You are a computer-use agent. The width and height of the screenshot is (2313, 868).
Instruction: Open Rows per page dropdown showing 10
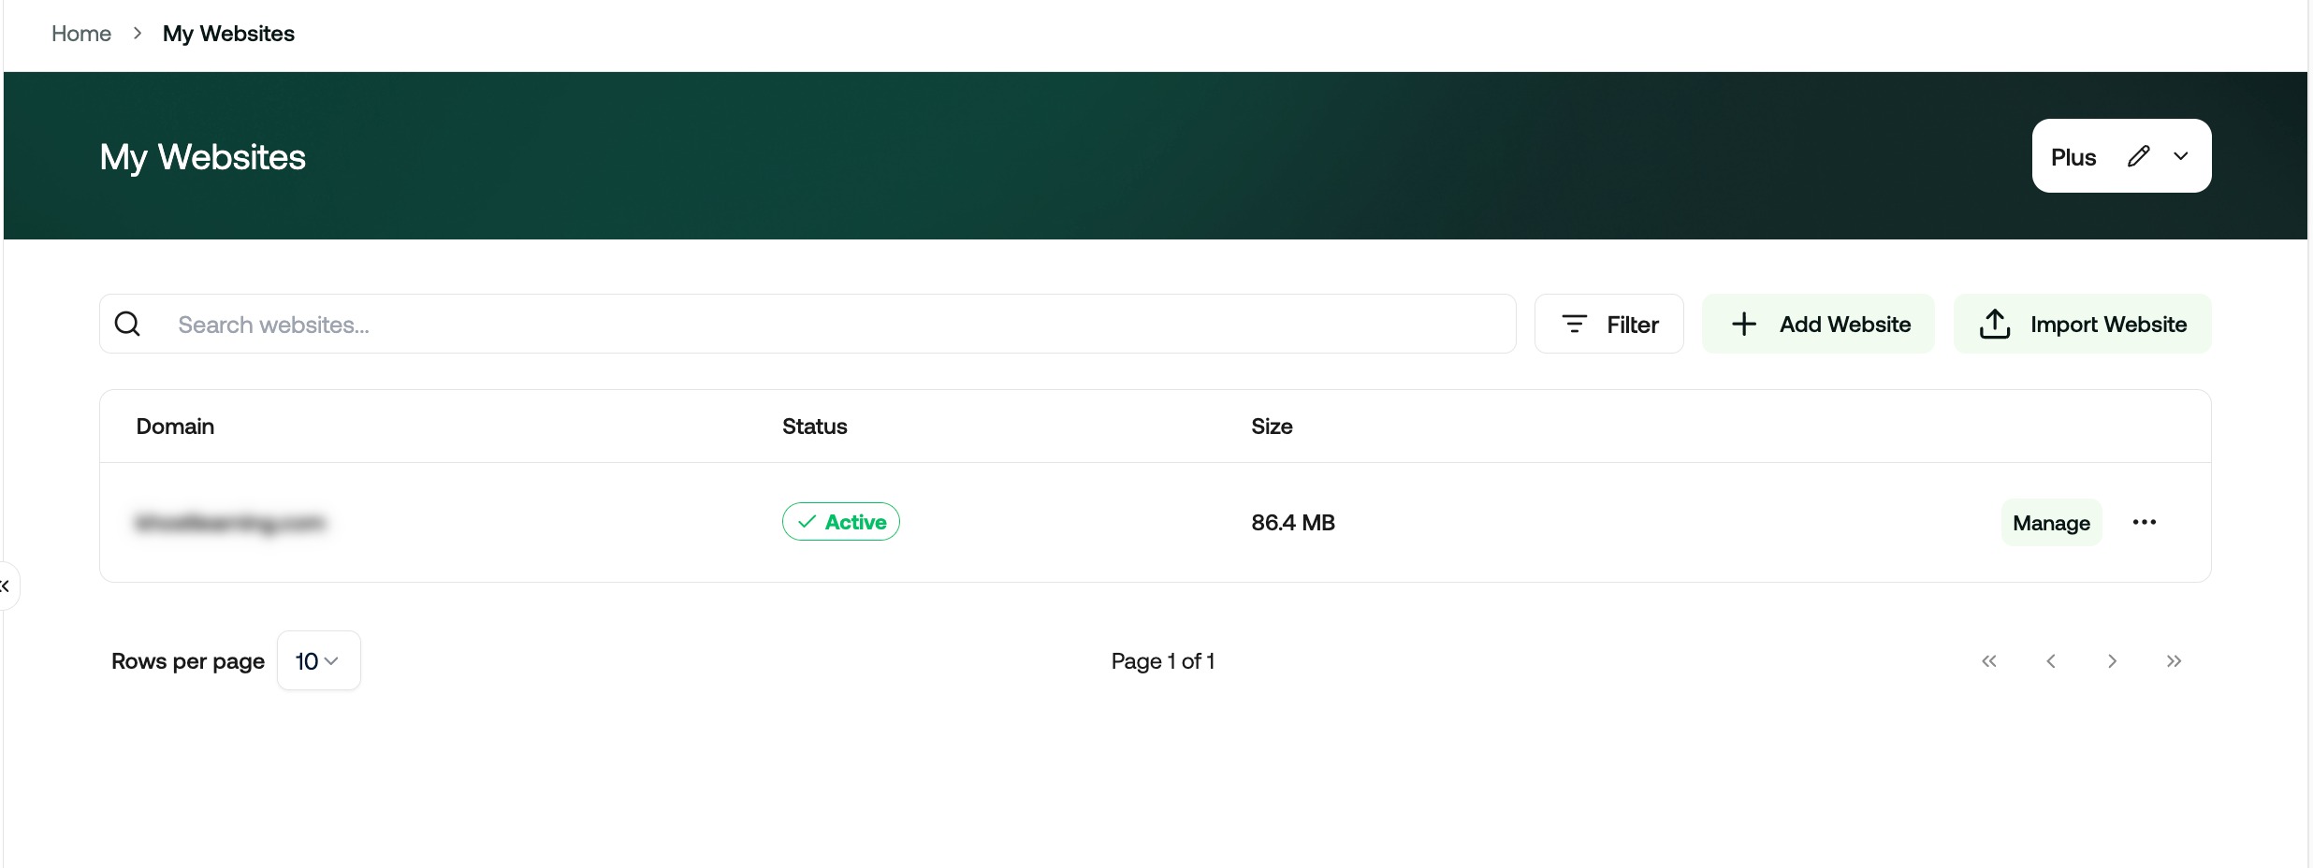point(319,660)
